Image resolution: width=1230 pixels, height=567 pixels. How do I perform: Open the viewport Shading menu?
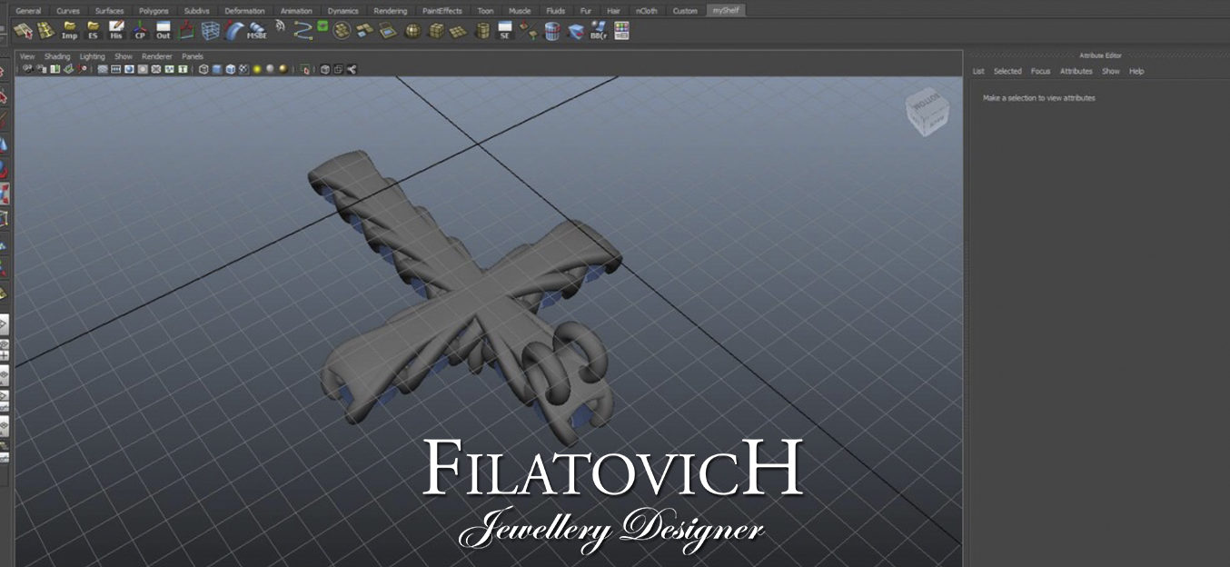(57, 56)
